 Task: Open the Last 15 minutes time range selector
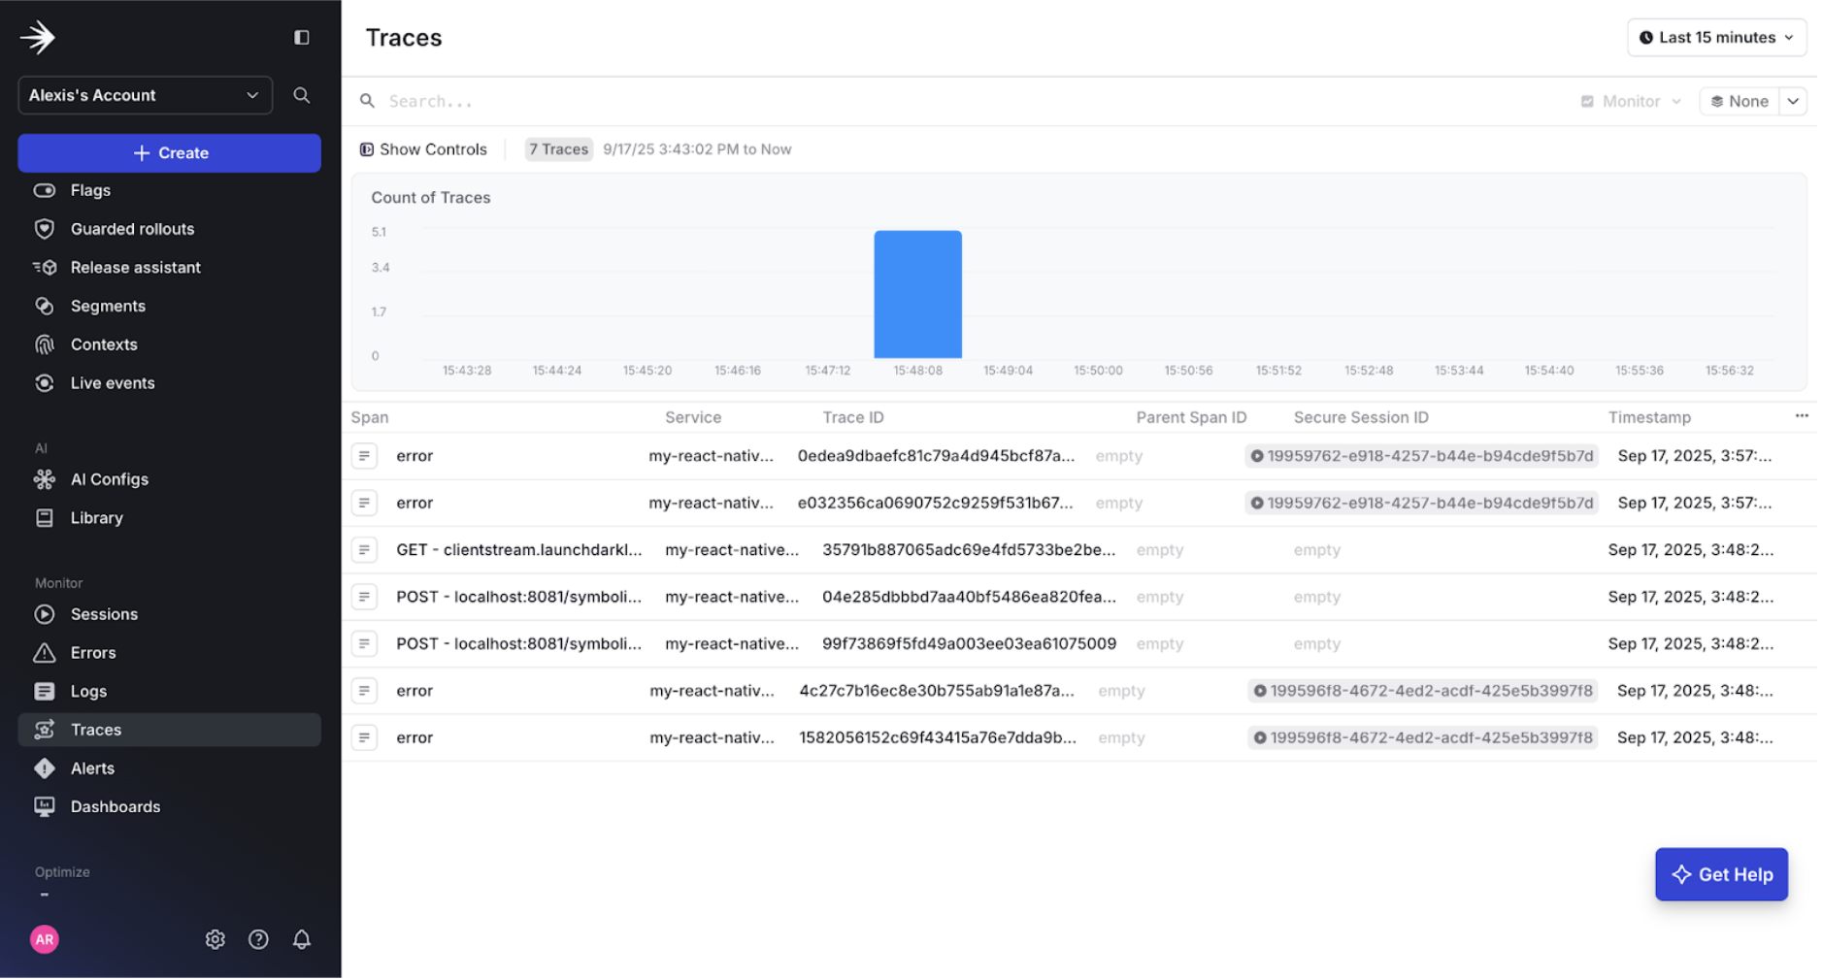click(1715, 37)
